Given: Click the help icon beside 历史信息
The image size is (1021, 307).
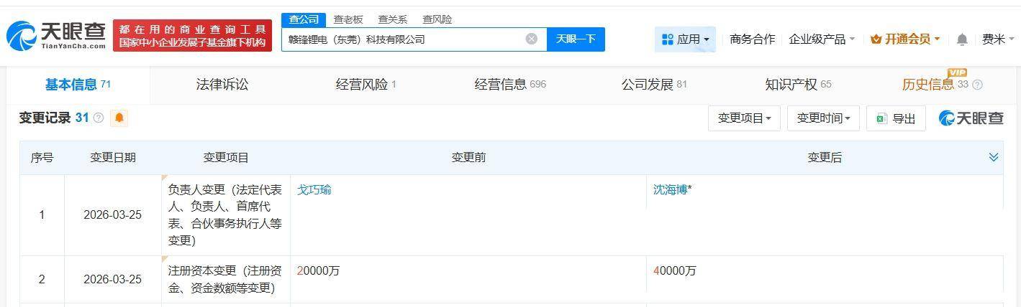Looking at the screenshot, I should pos(977,85).
